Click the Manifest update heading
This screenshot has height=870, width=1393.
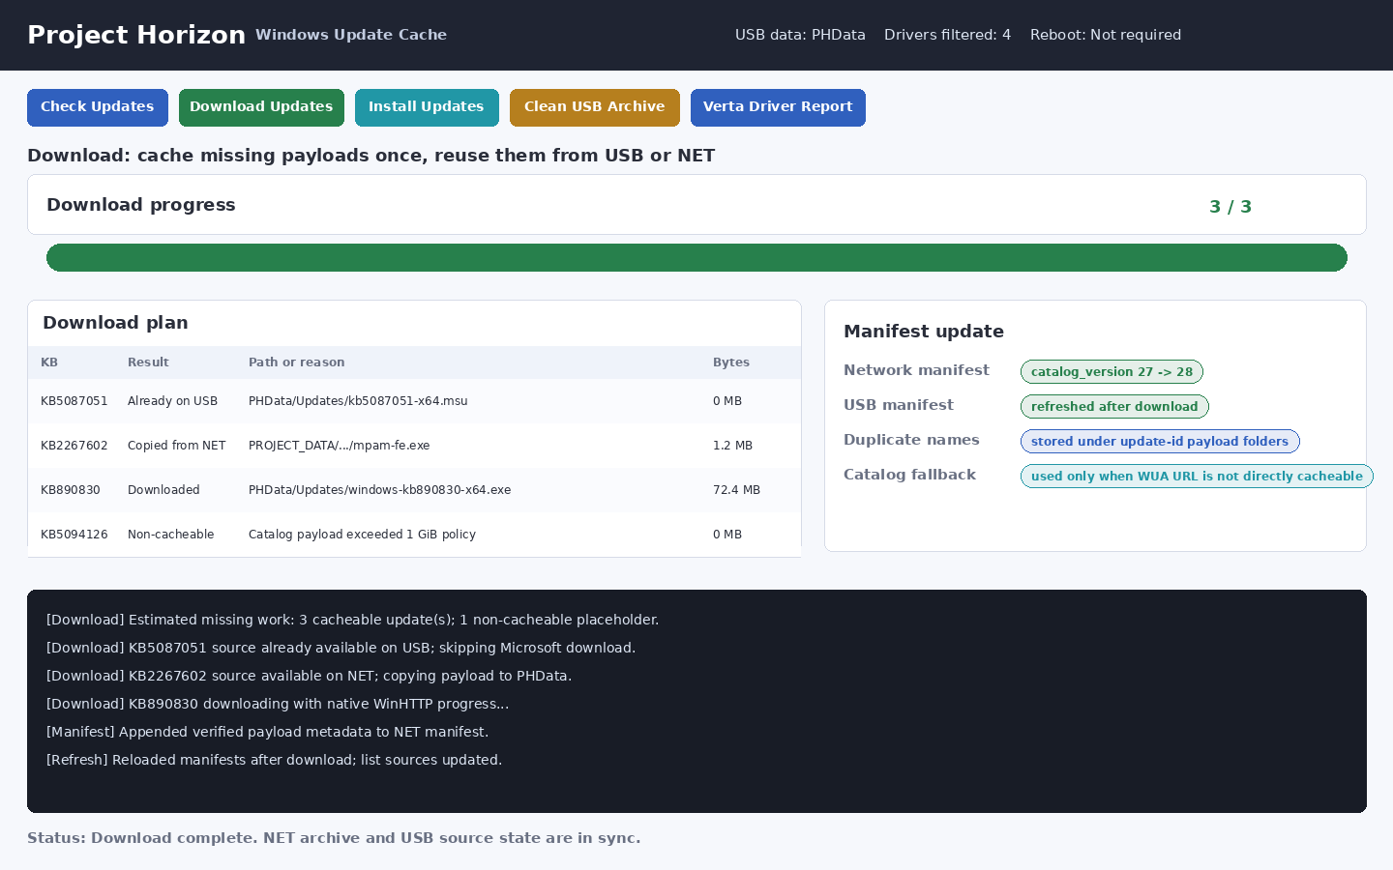924,332
